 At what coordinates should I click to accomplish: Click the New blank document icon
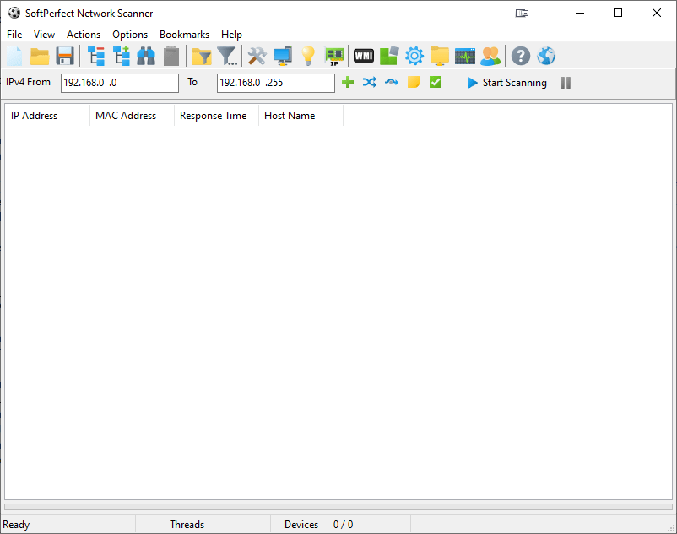pos(14,56)
